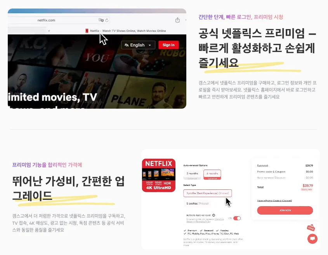Click the netflix.com address field

pyautogui.click(x=59, y=20)
